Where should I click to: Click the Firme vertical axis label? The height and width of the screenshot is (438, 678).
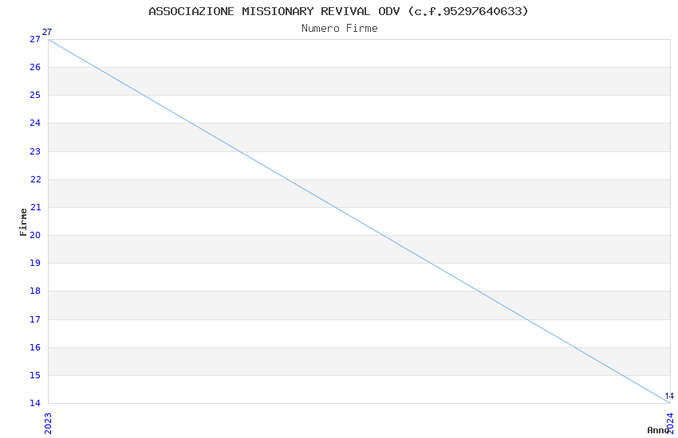[23, 222]
